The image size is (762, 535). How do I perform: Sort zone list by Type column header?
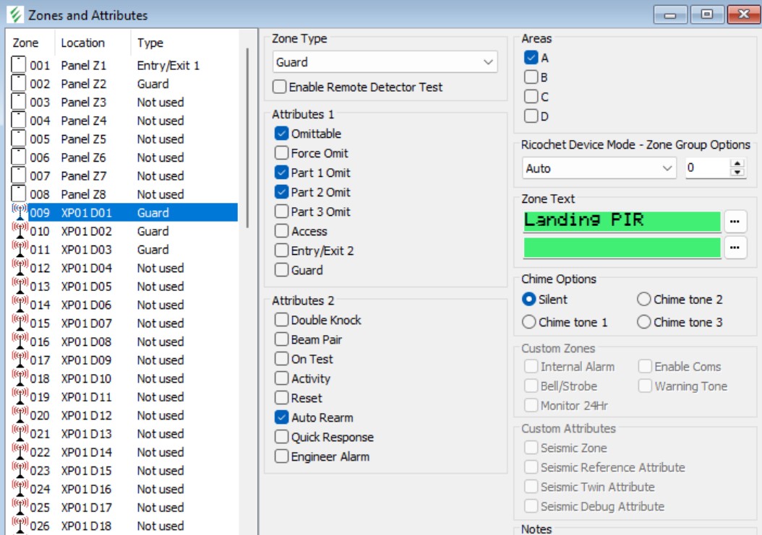click(x=150, y=43)
